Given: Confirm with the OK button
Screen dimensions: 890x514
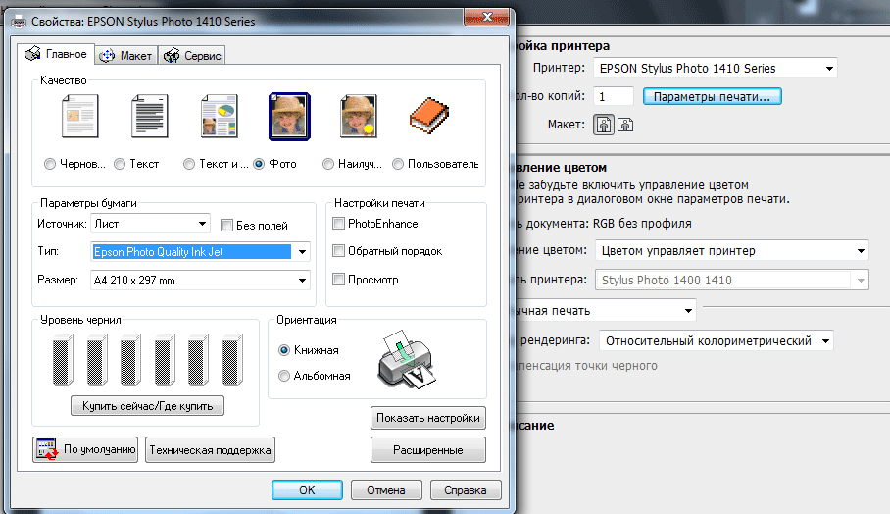Looking at the screenshot, I should point(307,490).
